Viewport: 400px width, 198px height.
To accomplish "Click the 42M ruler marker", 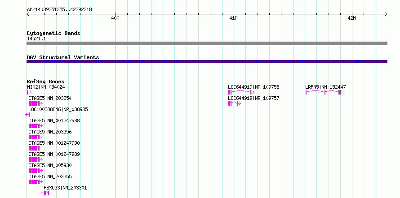I will [352, 18].
